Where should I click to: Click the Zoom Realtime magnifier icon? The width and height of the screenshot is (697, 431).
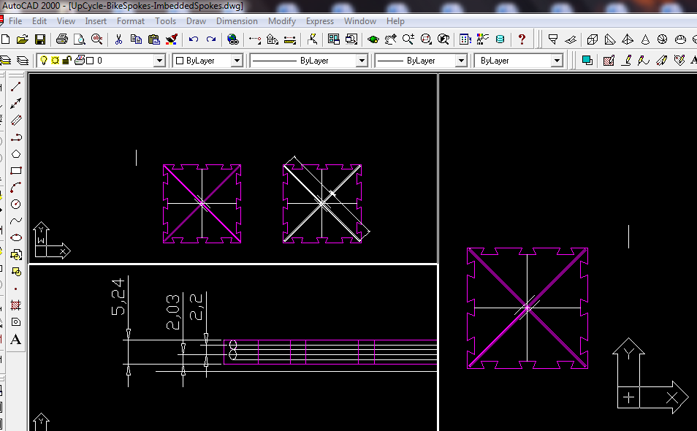pyautogui.click(x=408, y=39)
